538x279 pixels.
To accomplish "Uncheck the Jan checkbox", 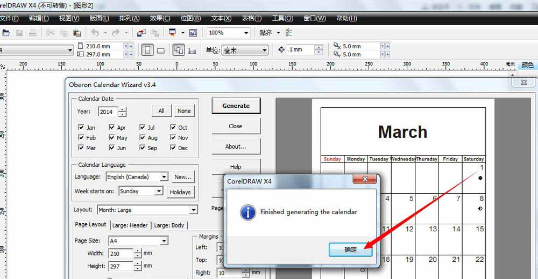I will tap(81, 127).
